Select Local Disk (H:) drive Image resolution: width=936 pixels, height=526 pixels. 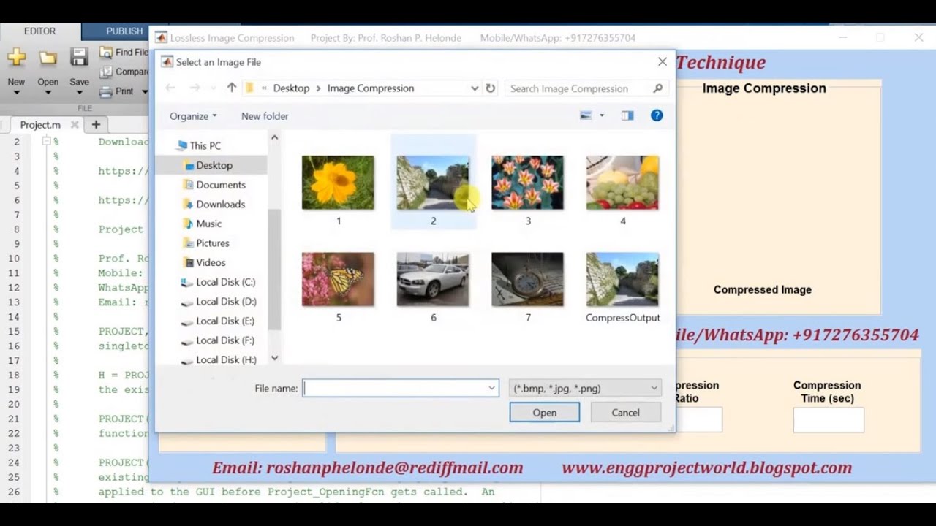tap(226, 359)
